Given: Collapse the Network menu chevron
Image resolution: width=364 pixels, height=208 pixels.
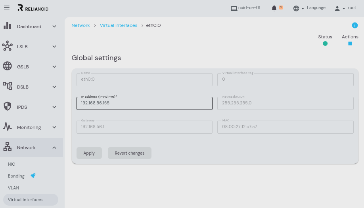Looking at the screenshot, I should pos(54,147).
